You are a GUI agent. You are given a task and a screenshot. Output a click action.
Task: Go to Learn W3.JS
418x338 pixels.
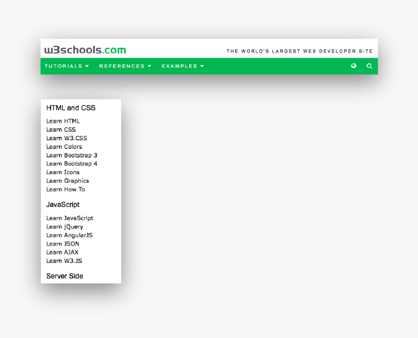[64, 261]
